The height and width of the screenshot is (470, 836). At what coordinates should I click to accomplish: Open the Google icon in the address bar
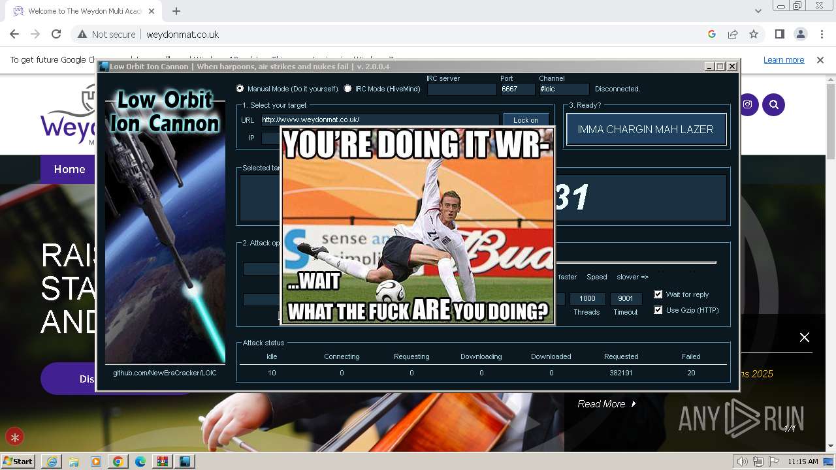(x=712, y=35)
